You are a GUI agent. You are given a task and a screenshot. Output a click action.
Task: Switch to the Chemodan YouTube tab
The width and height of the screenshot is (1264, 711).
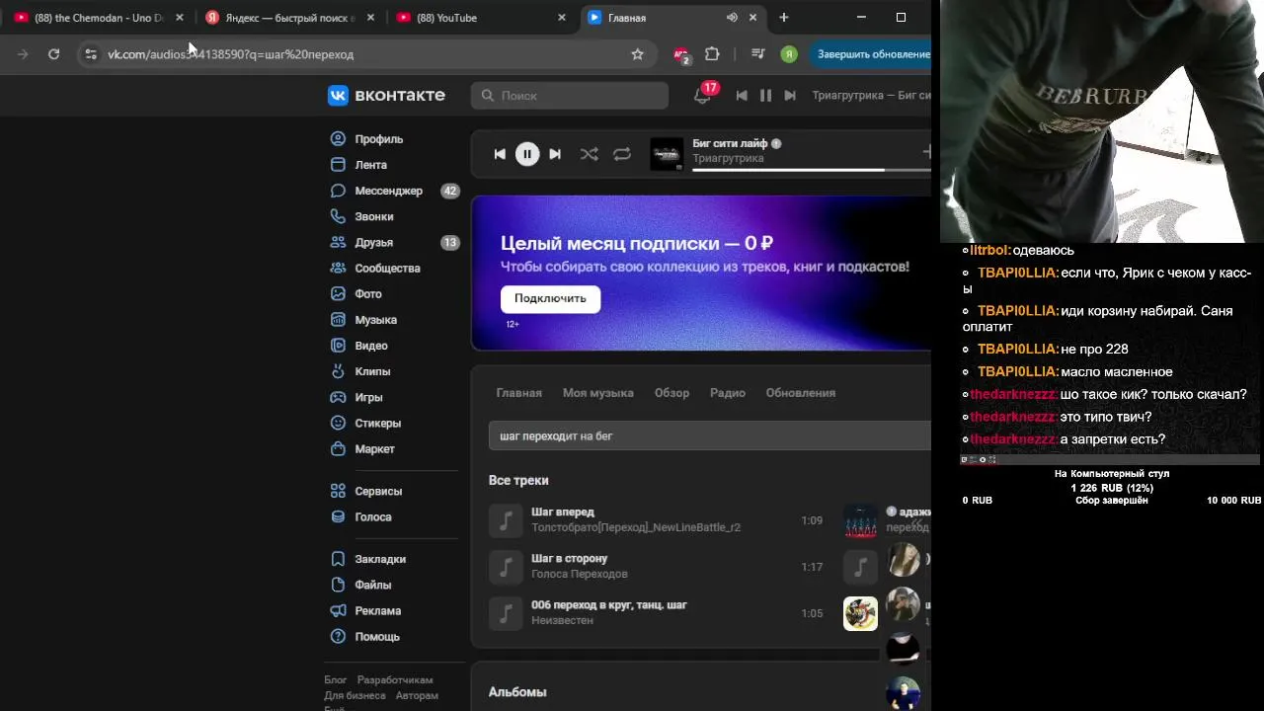99,18
